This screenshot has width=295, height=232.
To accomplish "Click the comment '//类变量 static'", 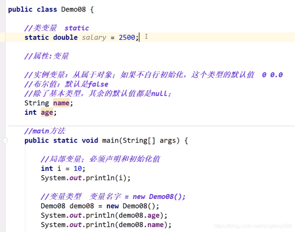I will 57,28.
